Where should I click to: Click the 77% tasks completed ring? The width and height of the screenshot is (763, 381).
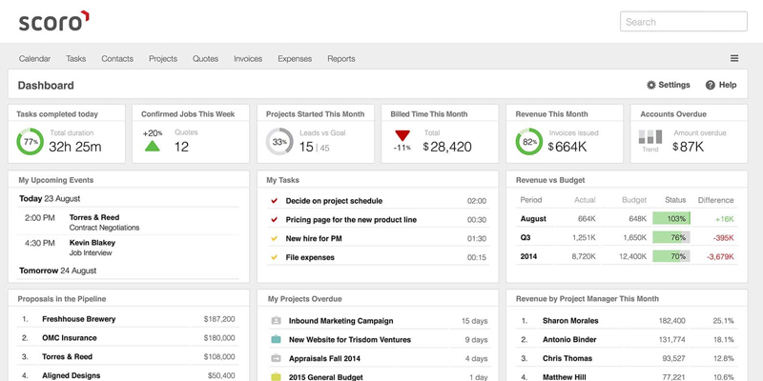[31, 143]
